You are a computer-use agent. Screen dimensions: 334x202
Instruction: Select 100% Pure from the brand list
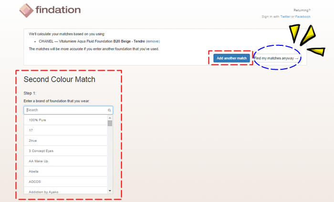(x=65, y=120)
